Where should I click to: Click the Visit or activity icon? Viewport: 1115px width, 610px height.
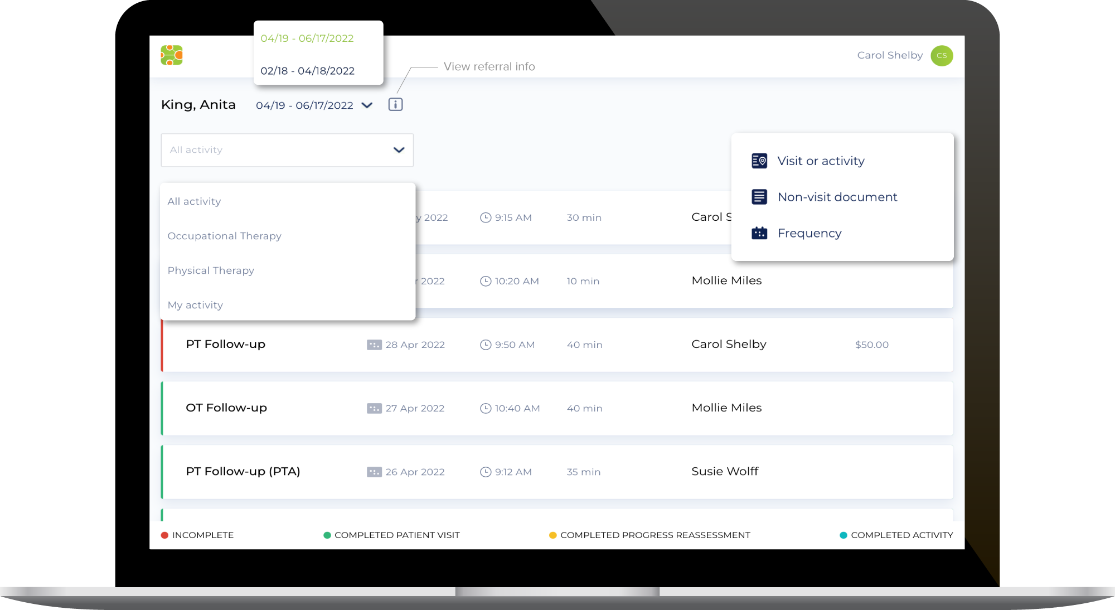click(759, 161)
